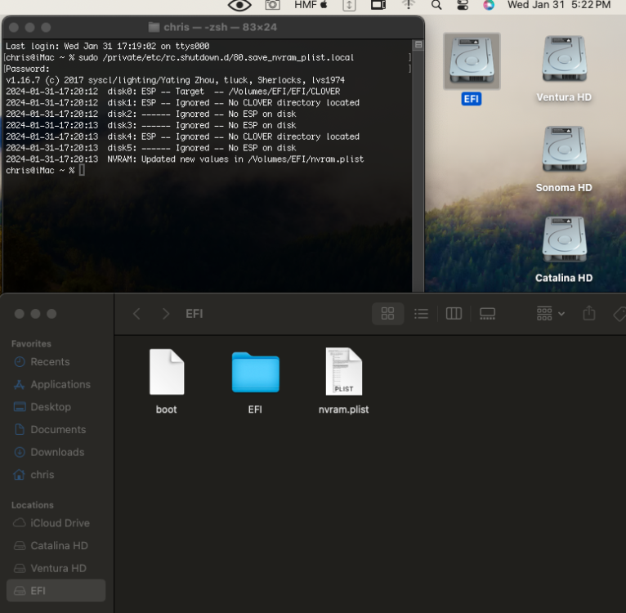Select the EFI drive icon on desktop
626x613 pixels.
click(472, 61)
